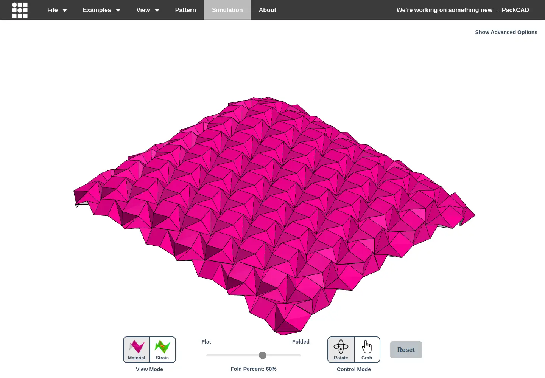Click the Origami Simulator grid logo
Viewport: 545px width, 378px height.
[20, 10]
